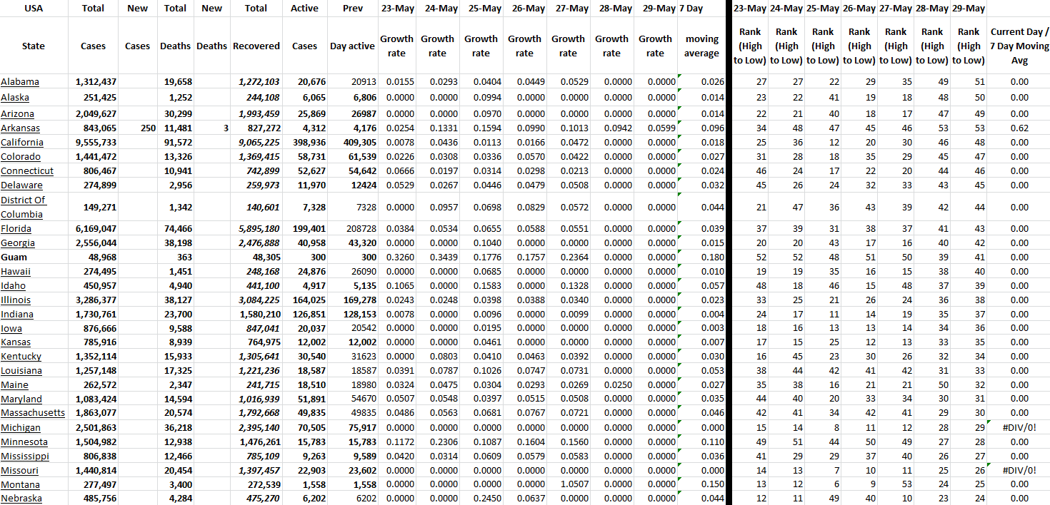Select the Guam row label cell

tap(14, 257)
